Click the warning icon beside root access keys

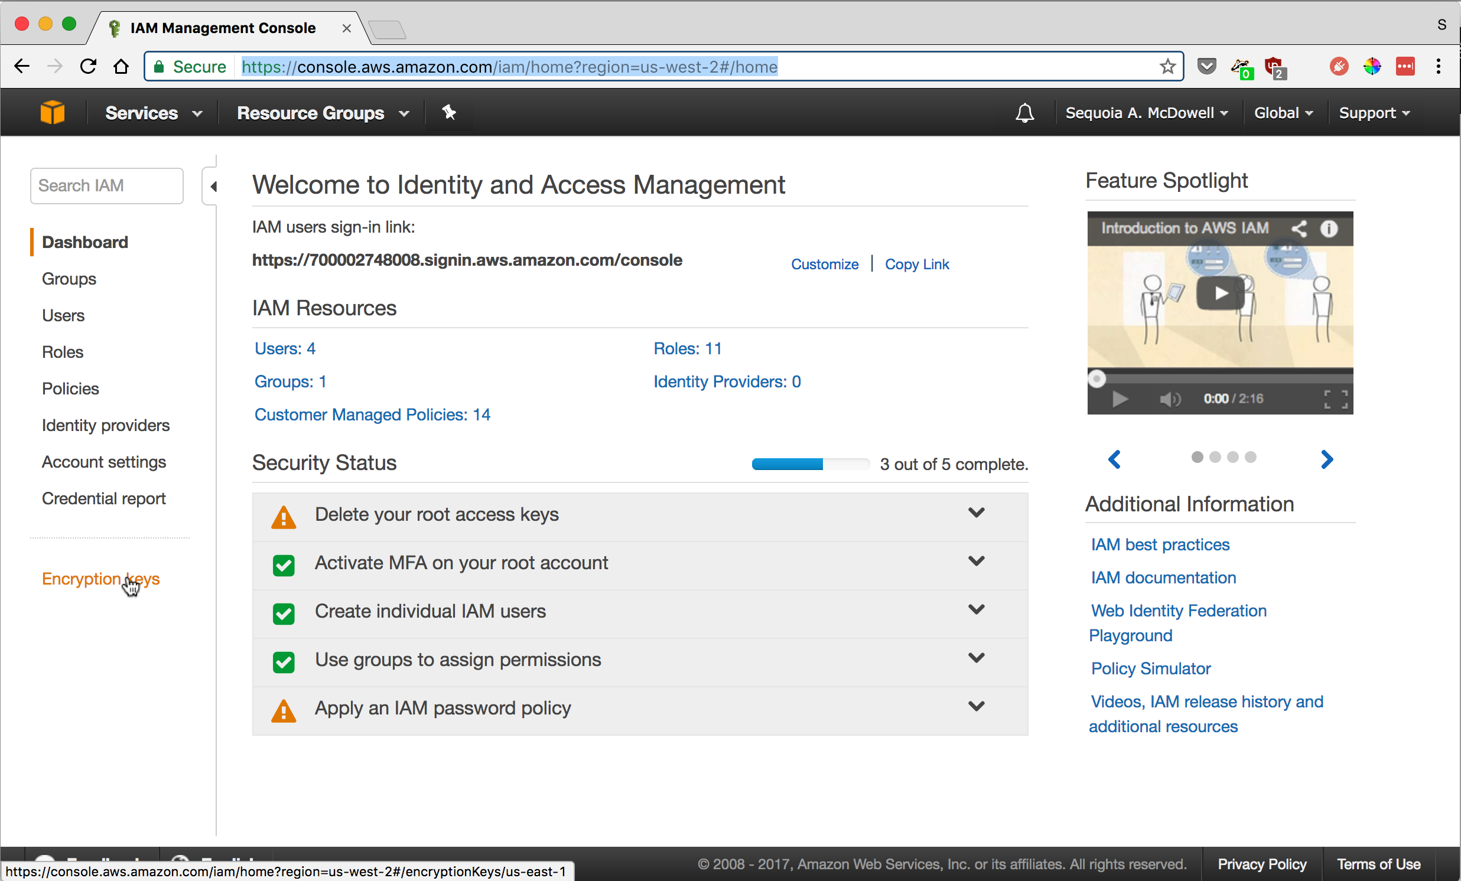284,517
